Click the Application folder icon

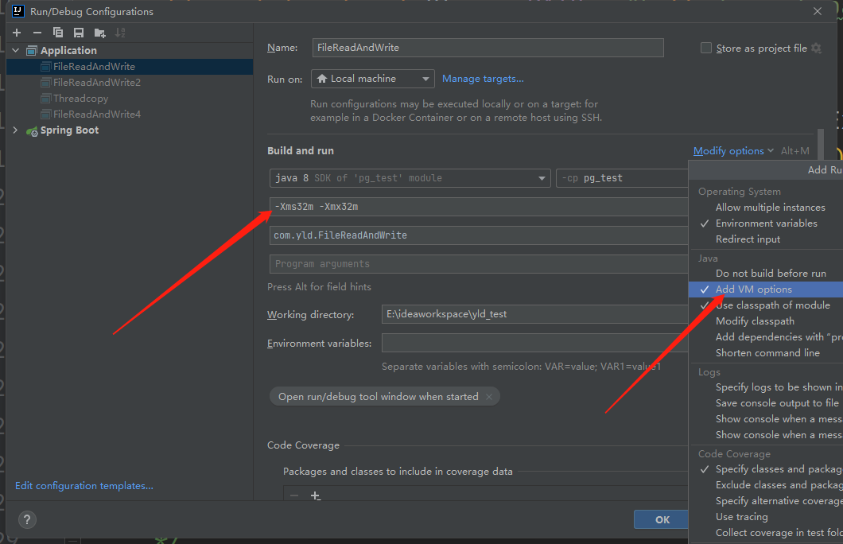point(32,51)
